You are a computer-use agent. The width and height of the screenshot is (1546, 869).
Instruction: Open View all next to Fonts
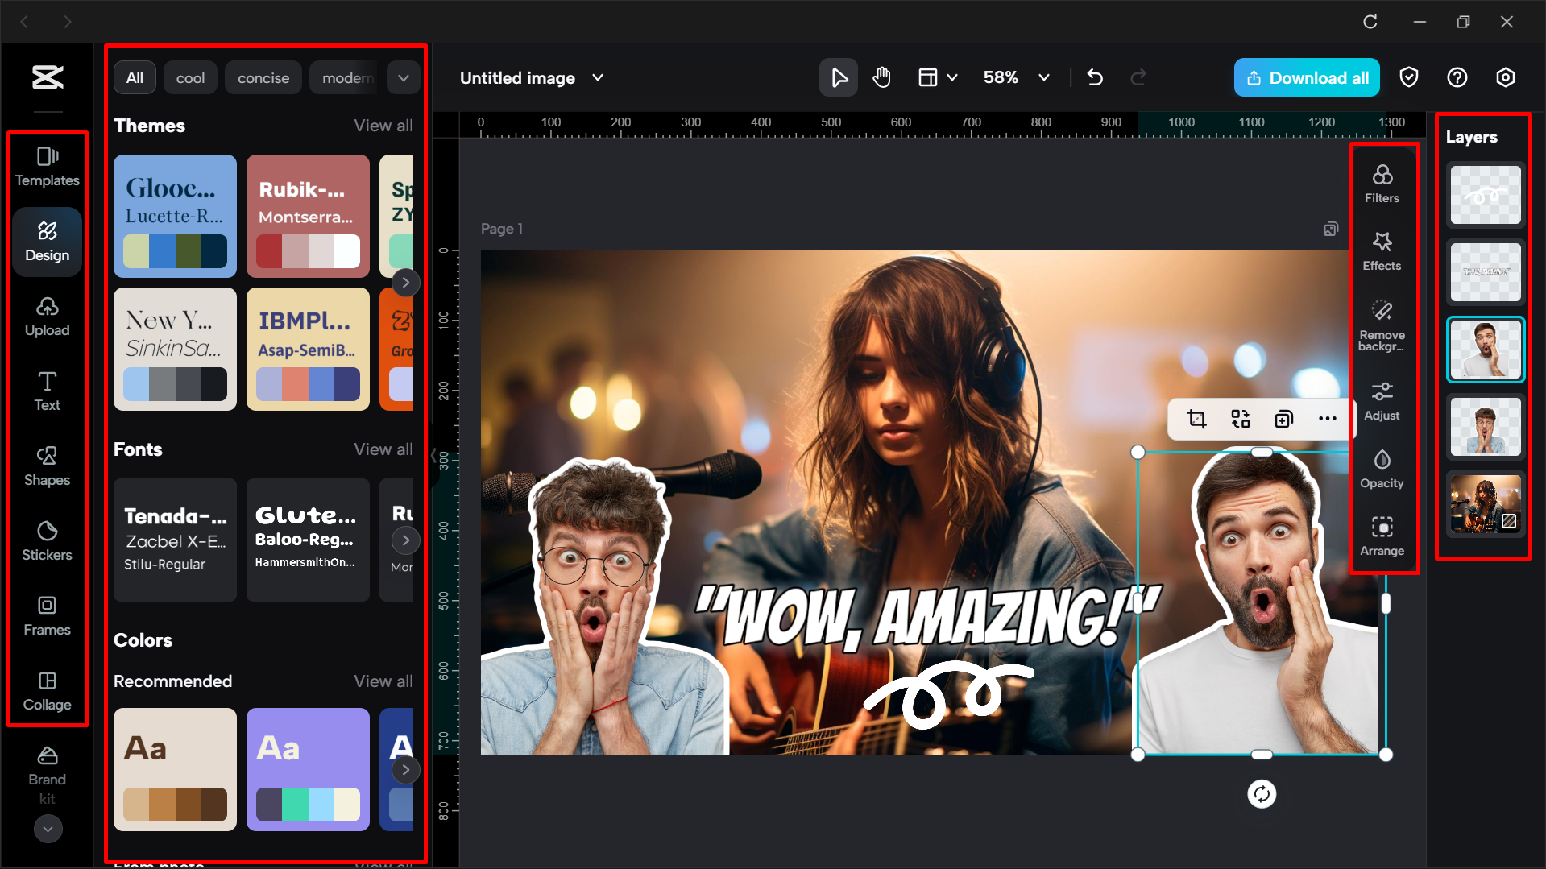click(383, 449)
